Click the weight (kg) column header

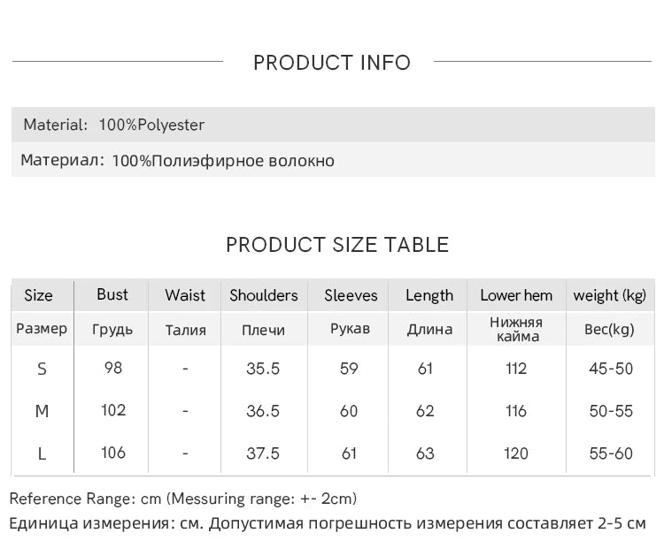(610, 295)
